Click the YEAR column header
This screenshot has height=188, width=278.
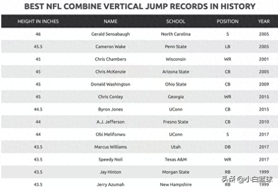tap(264, 21)
